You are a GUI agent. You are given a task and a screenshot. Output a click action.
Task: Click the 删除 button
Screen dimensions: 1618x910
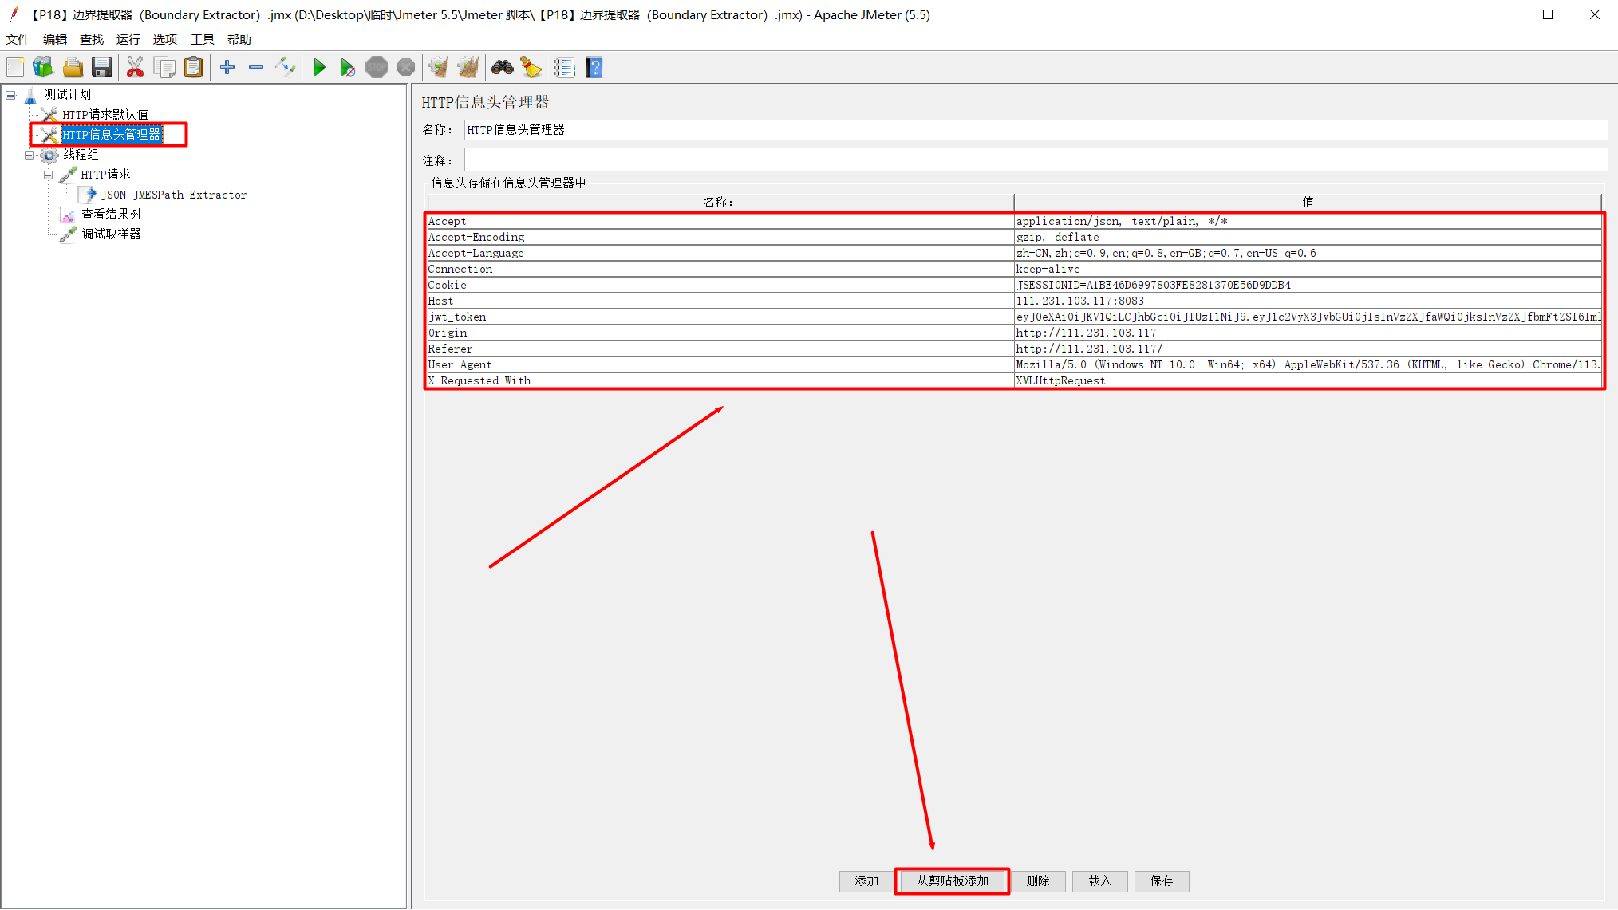[1038, 880]
